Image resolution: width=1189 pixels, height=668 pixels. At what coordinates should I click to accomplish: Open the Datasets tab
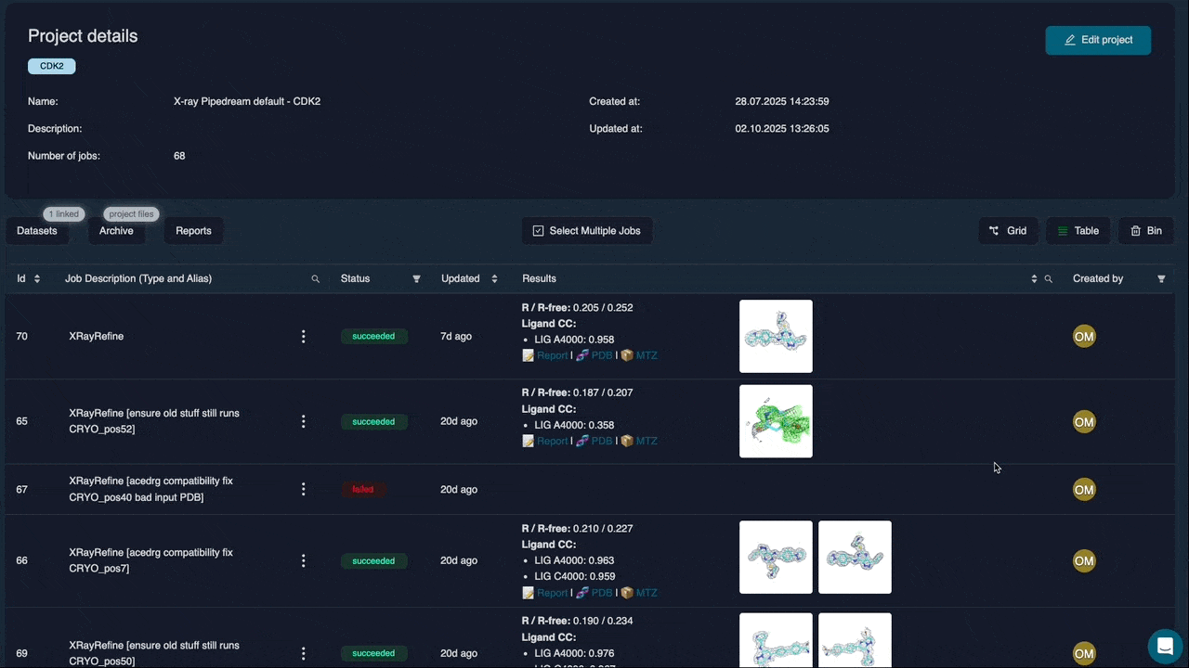(37, 231)
